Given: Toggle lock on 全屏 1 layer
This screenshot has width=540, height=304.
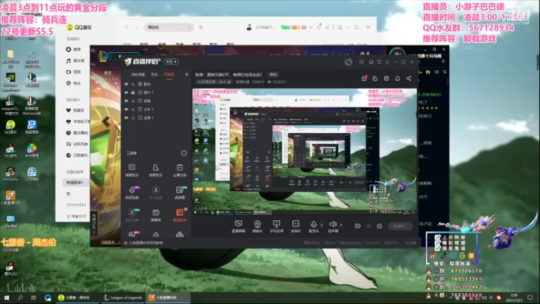Looking at the screenshot, I should (133, 118).
